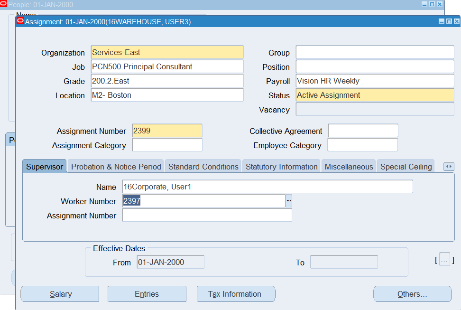The image size is (461, 310).
Task: Click the Tax Information button
Action: 236,294
